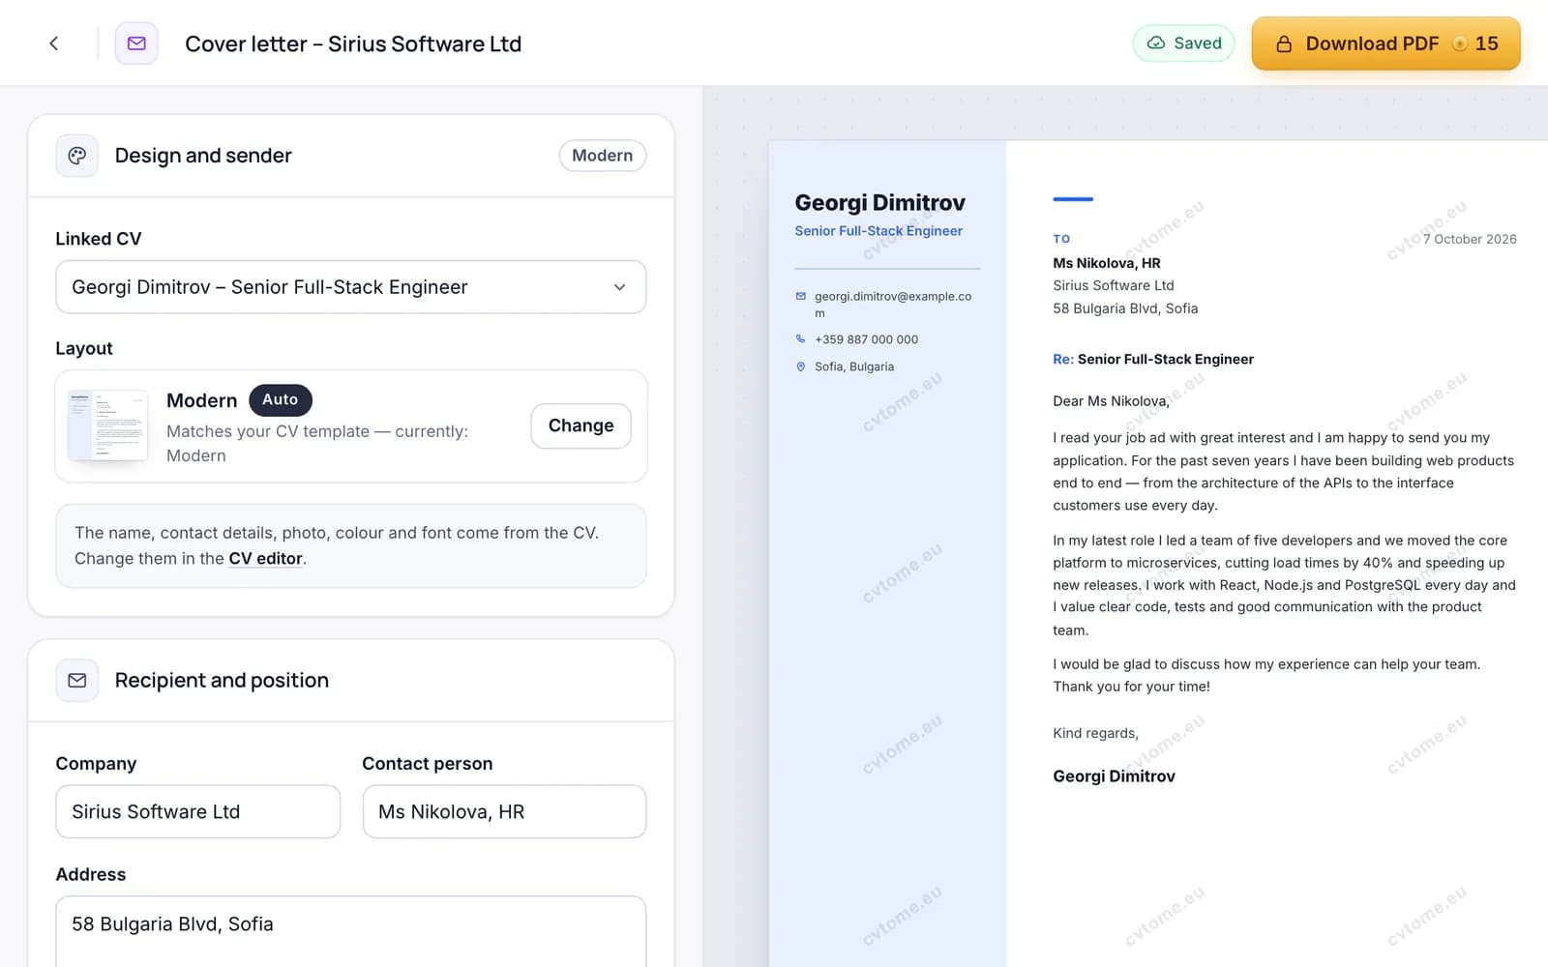Go back using the left chevron arrow
The height and width of the screenshot is (967, 1548).
point(54,44)
